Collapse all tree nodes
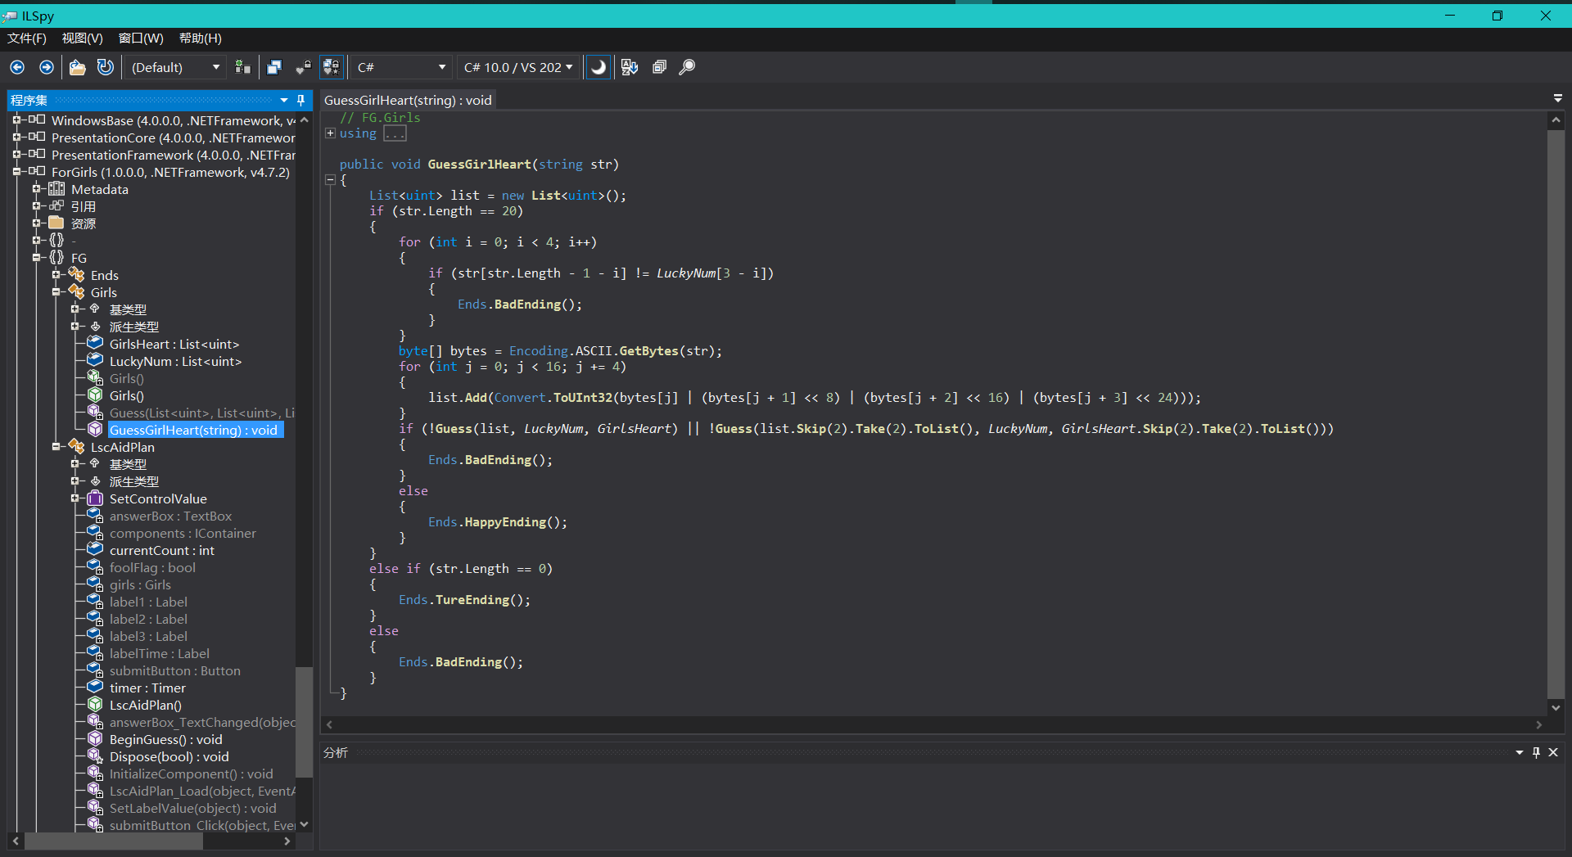The width and height of the screenshot is (1572, 857). point(659,67)
